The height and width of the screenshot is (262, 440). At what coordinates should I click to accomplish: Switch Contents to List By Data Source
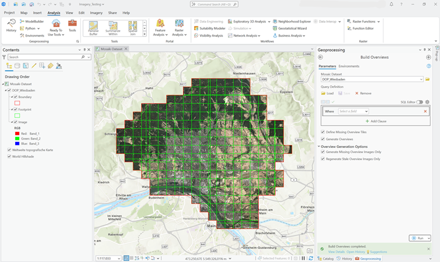click(17, 66)
